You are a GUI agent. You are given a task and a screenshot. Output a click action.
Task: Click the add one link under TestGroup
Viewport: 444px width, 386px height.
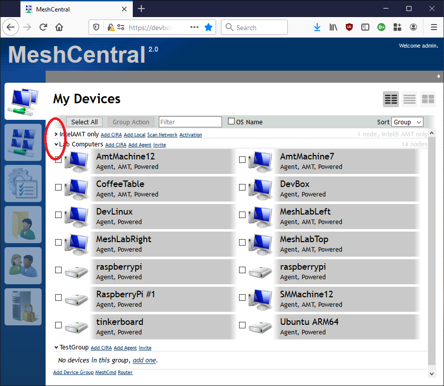coord(144,360)
